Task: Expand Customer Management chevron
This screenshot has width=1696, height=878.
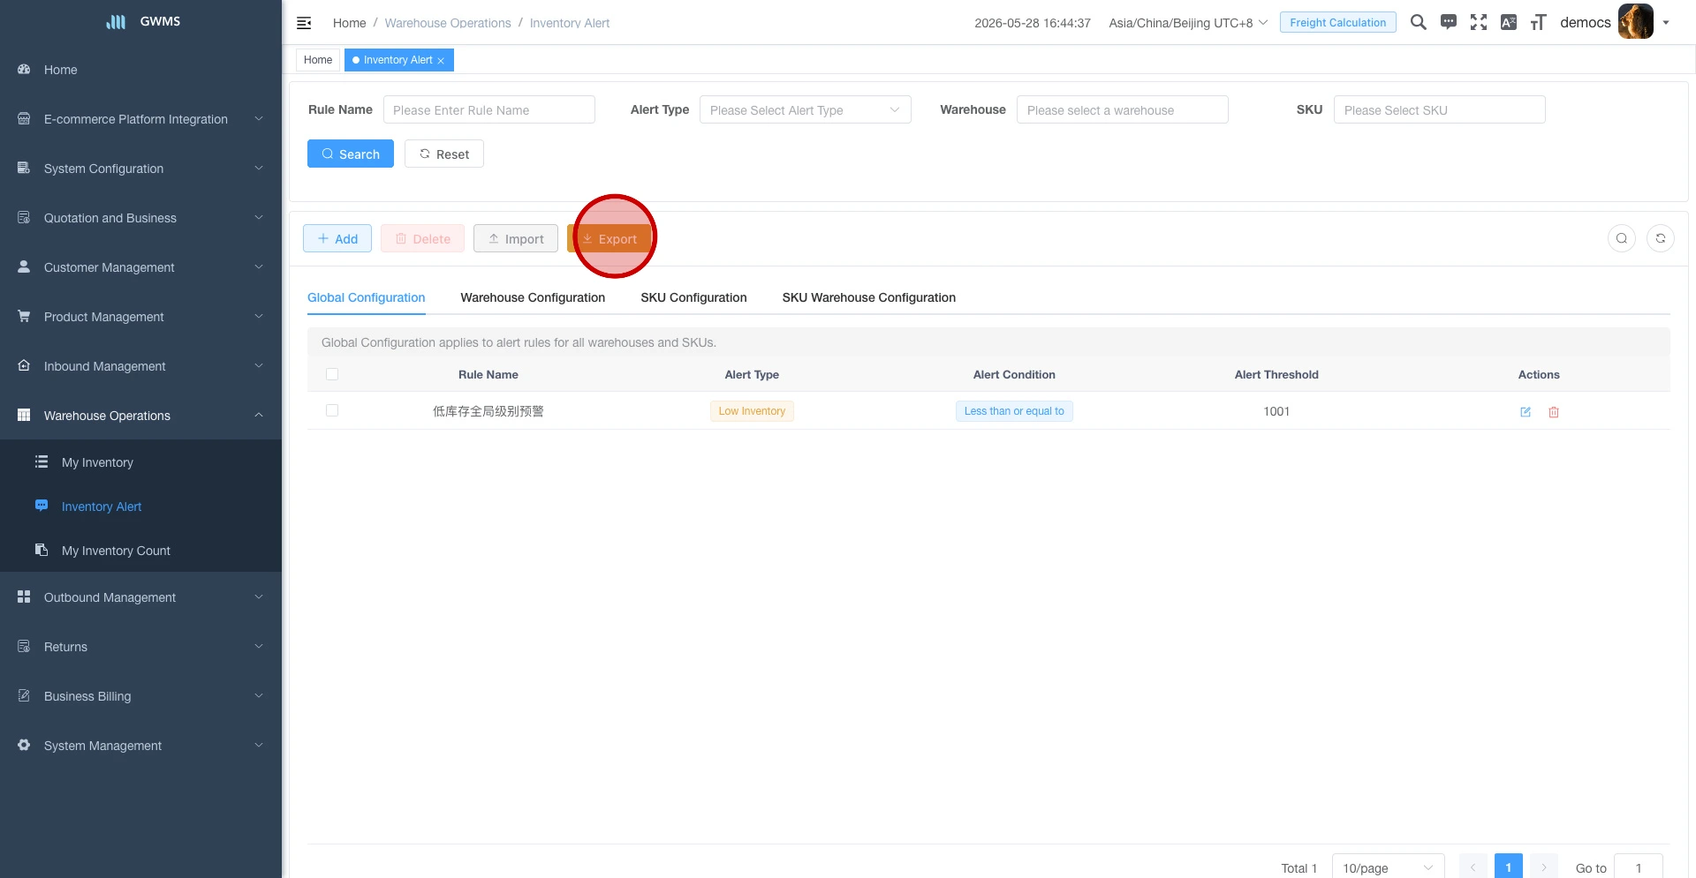Action: click(x=259, y=266)
